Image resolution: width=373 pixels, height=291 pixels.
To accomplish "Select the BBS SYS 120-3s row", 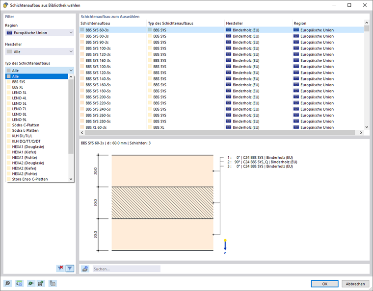I will point(221,54).
